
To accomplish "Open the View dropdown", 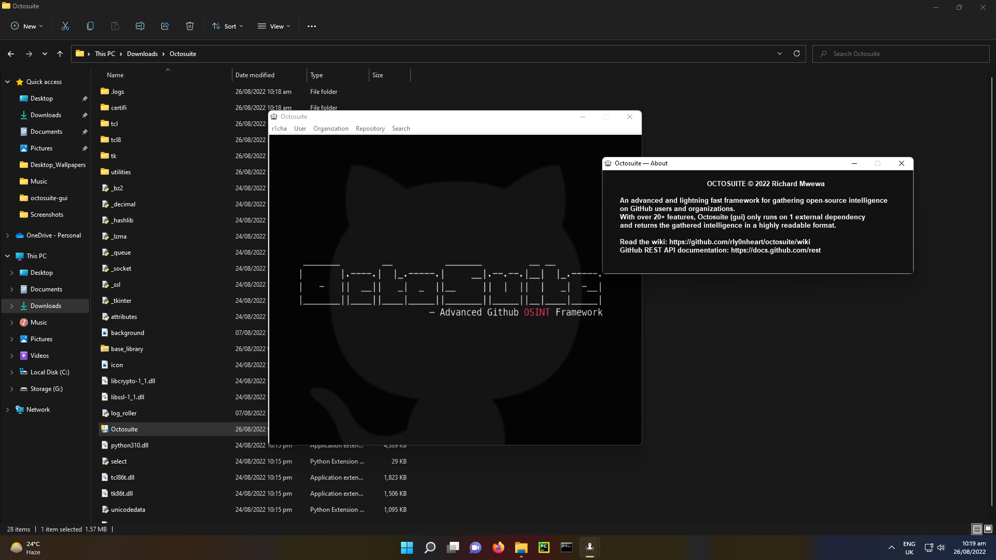I will click(x=274, y=26).
